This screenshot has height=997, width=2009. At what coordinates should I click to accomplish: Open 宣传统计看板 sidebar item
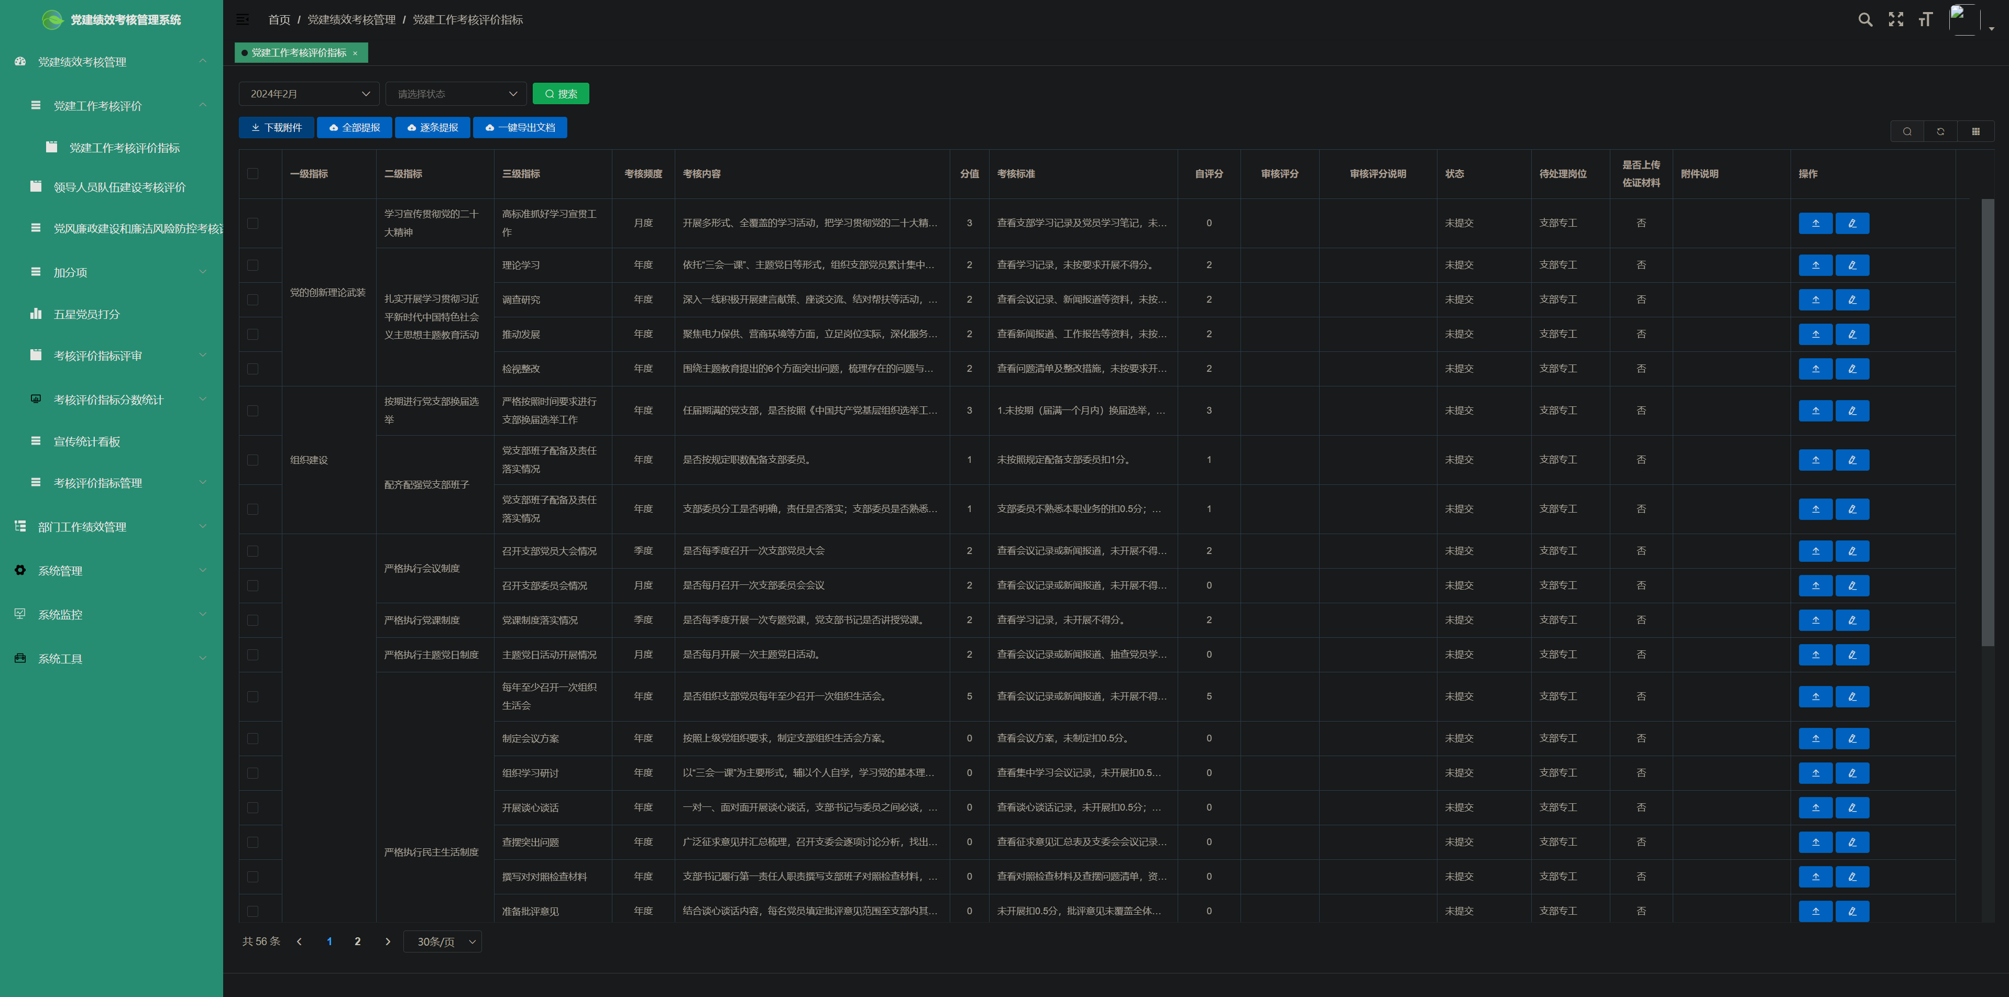(112, 441)
